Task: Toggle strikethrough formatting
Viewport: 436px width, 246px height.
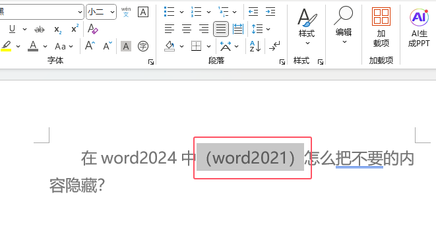Action: (x=40, y=29)
